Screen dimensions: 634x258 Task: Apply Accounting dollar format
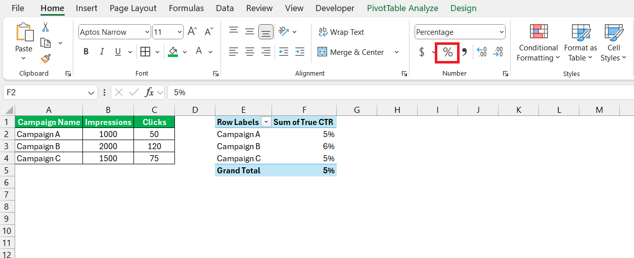coord(422,52)
